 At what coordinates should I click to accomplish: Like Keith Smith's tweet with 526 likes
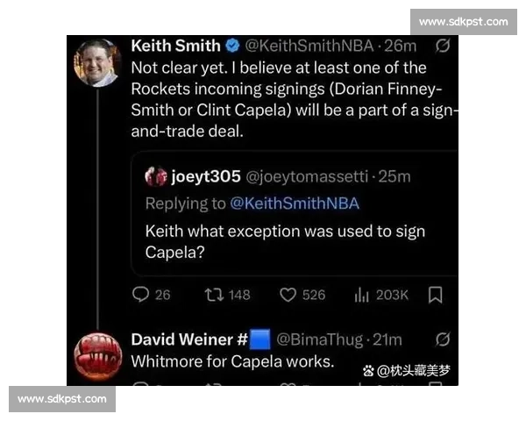tap(288, 295)
